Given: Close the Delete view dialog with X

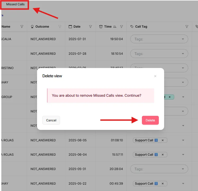Looking at the screenshot, I should (155, 76).
